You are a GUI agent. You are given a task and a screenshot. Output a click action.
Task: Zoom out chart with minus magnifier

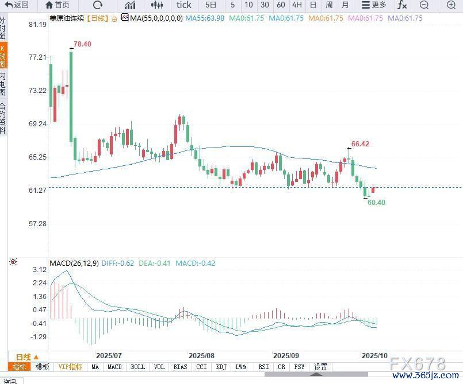pyautogui.click(x=424, y=5)
